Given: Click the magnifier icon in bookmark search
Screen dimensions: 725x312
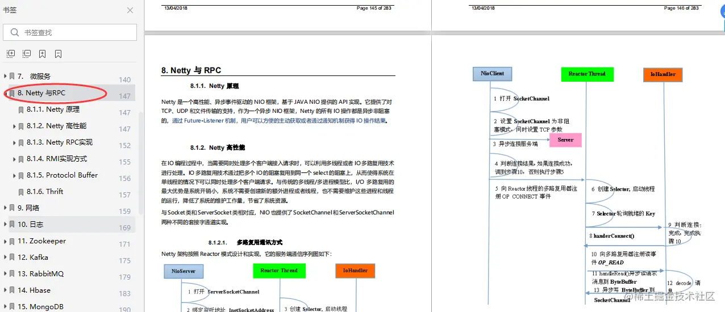Looking at the screenshot, I should click(14, 33).
